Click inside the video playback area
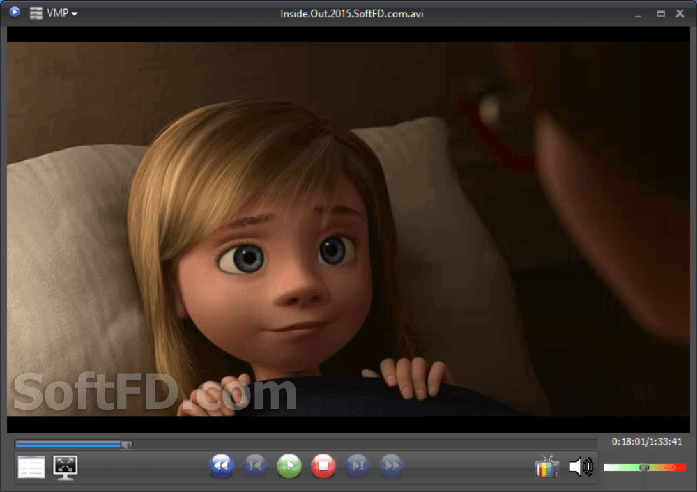The height and width of the screenshot is (492, 697). click(x=348, y=229)
